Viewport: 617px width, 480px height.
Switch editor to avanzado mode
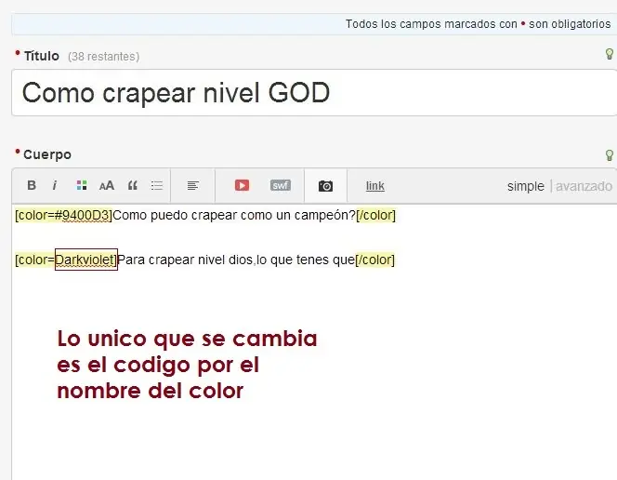(x=584, y=186)
